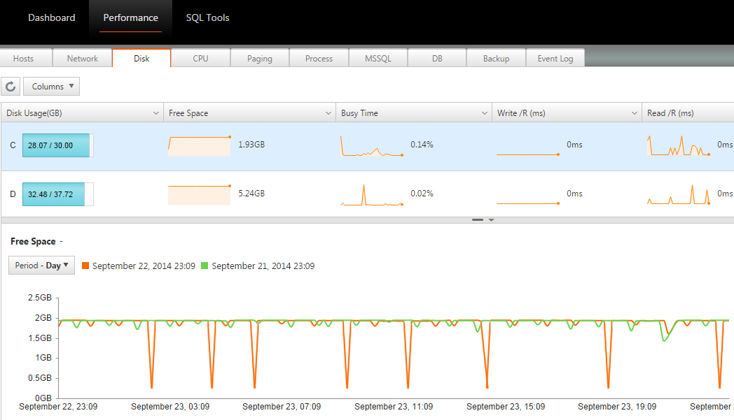
Task: Open the Columns dropdown
Action: [52, 87]
